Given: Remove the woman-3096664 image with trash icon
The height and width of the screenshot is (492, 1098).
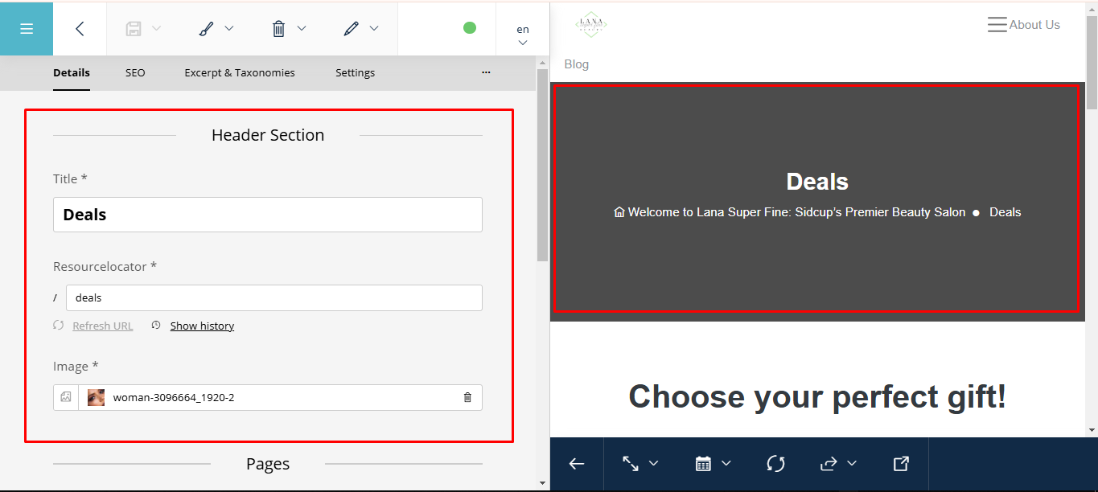Looking at the screenshot, I should coord(467,397).
